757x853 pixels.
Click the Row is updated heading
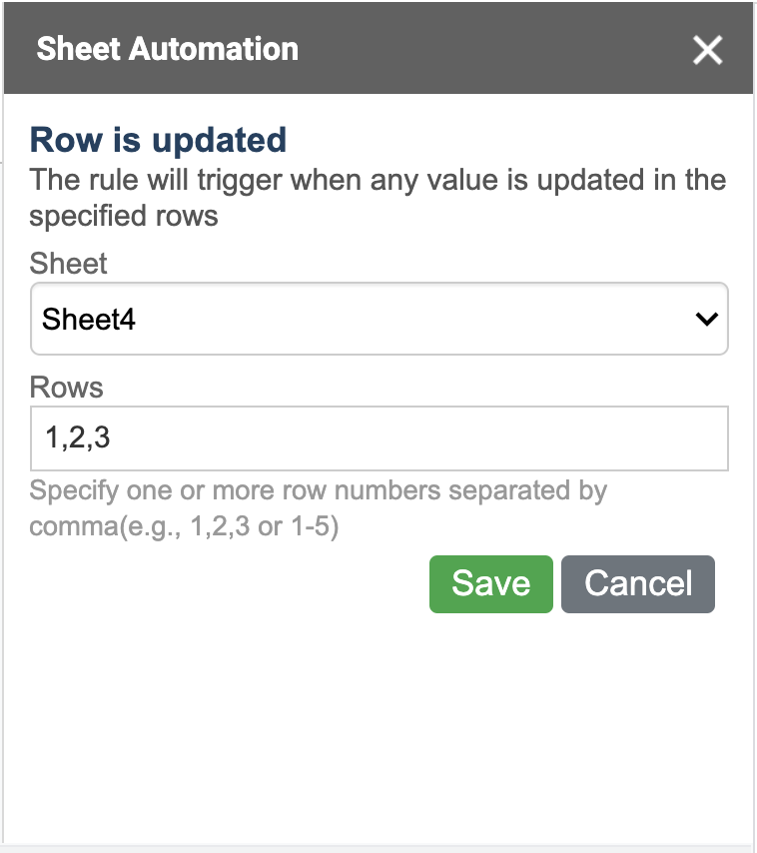coord(158,140)
